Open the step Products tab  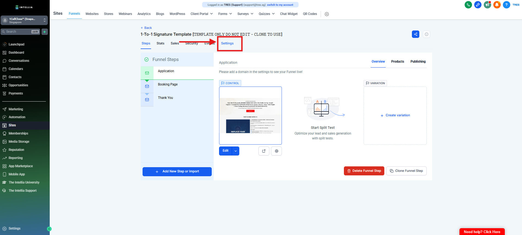pos(397,62)
